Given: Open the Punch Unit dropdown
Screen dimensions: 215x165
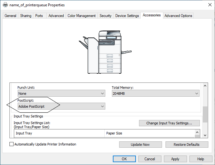Looking at the screenshot, I should click(x=61, y=94).
